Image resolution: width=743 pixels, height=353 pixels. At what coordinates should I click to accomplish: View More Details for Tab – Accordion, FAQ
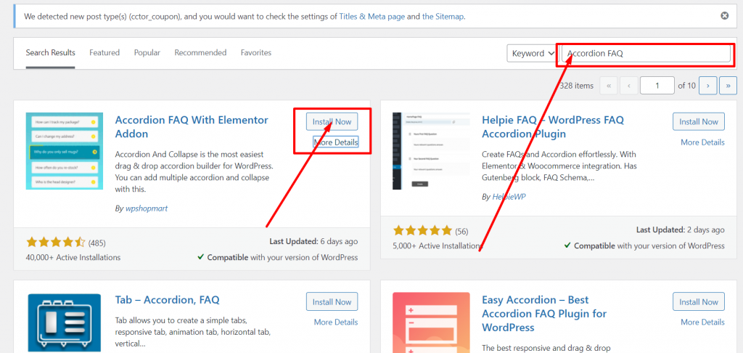335,322
